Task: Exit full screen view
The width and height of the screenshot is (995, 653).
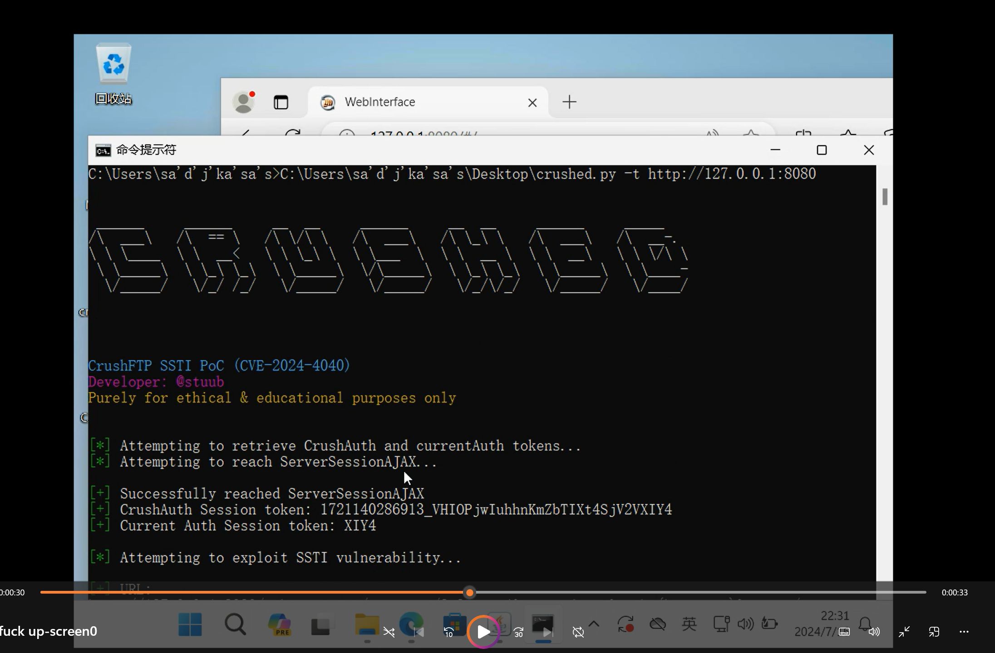Action: 904,632
